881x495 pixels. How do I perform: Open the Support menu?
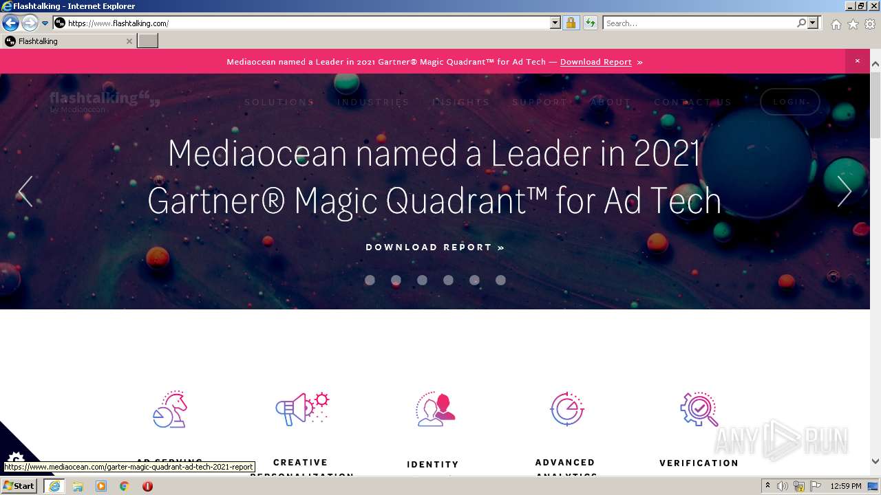point(540,102)
